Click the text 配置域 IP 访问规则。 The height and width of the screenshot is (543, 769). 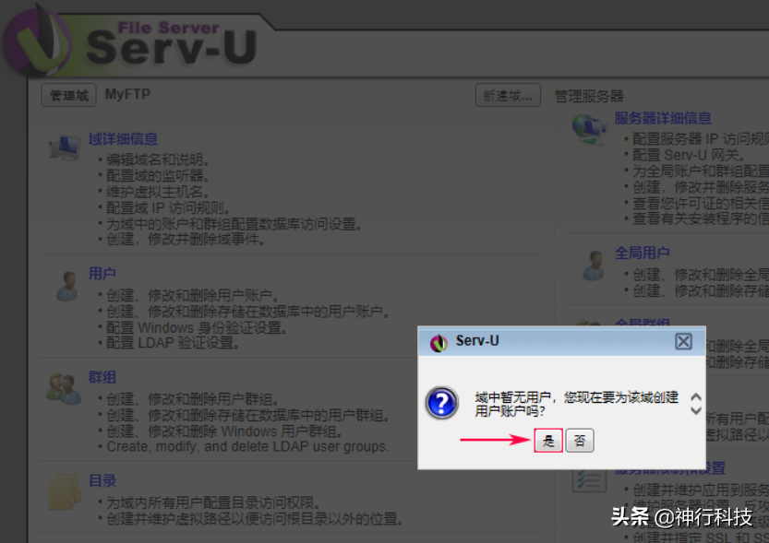[x=168, y=207]
